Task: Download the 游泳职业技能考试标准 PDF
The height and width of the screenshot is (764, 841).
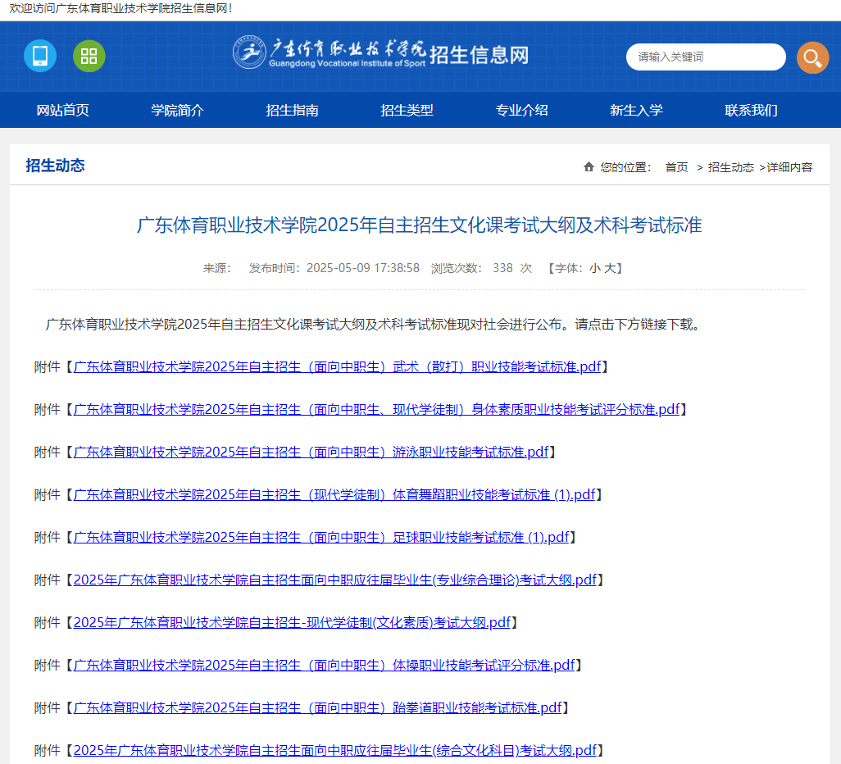Action: (x=311, y=452)
